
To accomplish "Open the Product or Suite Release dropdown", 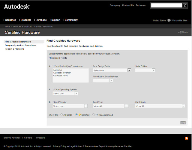I will click(x=103, y=80).
